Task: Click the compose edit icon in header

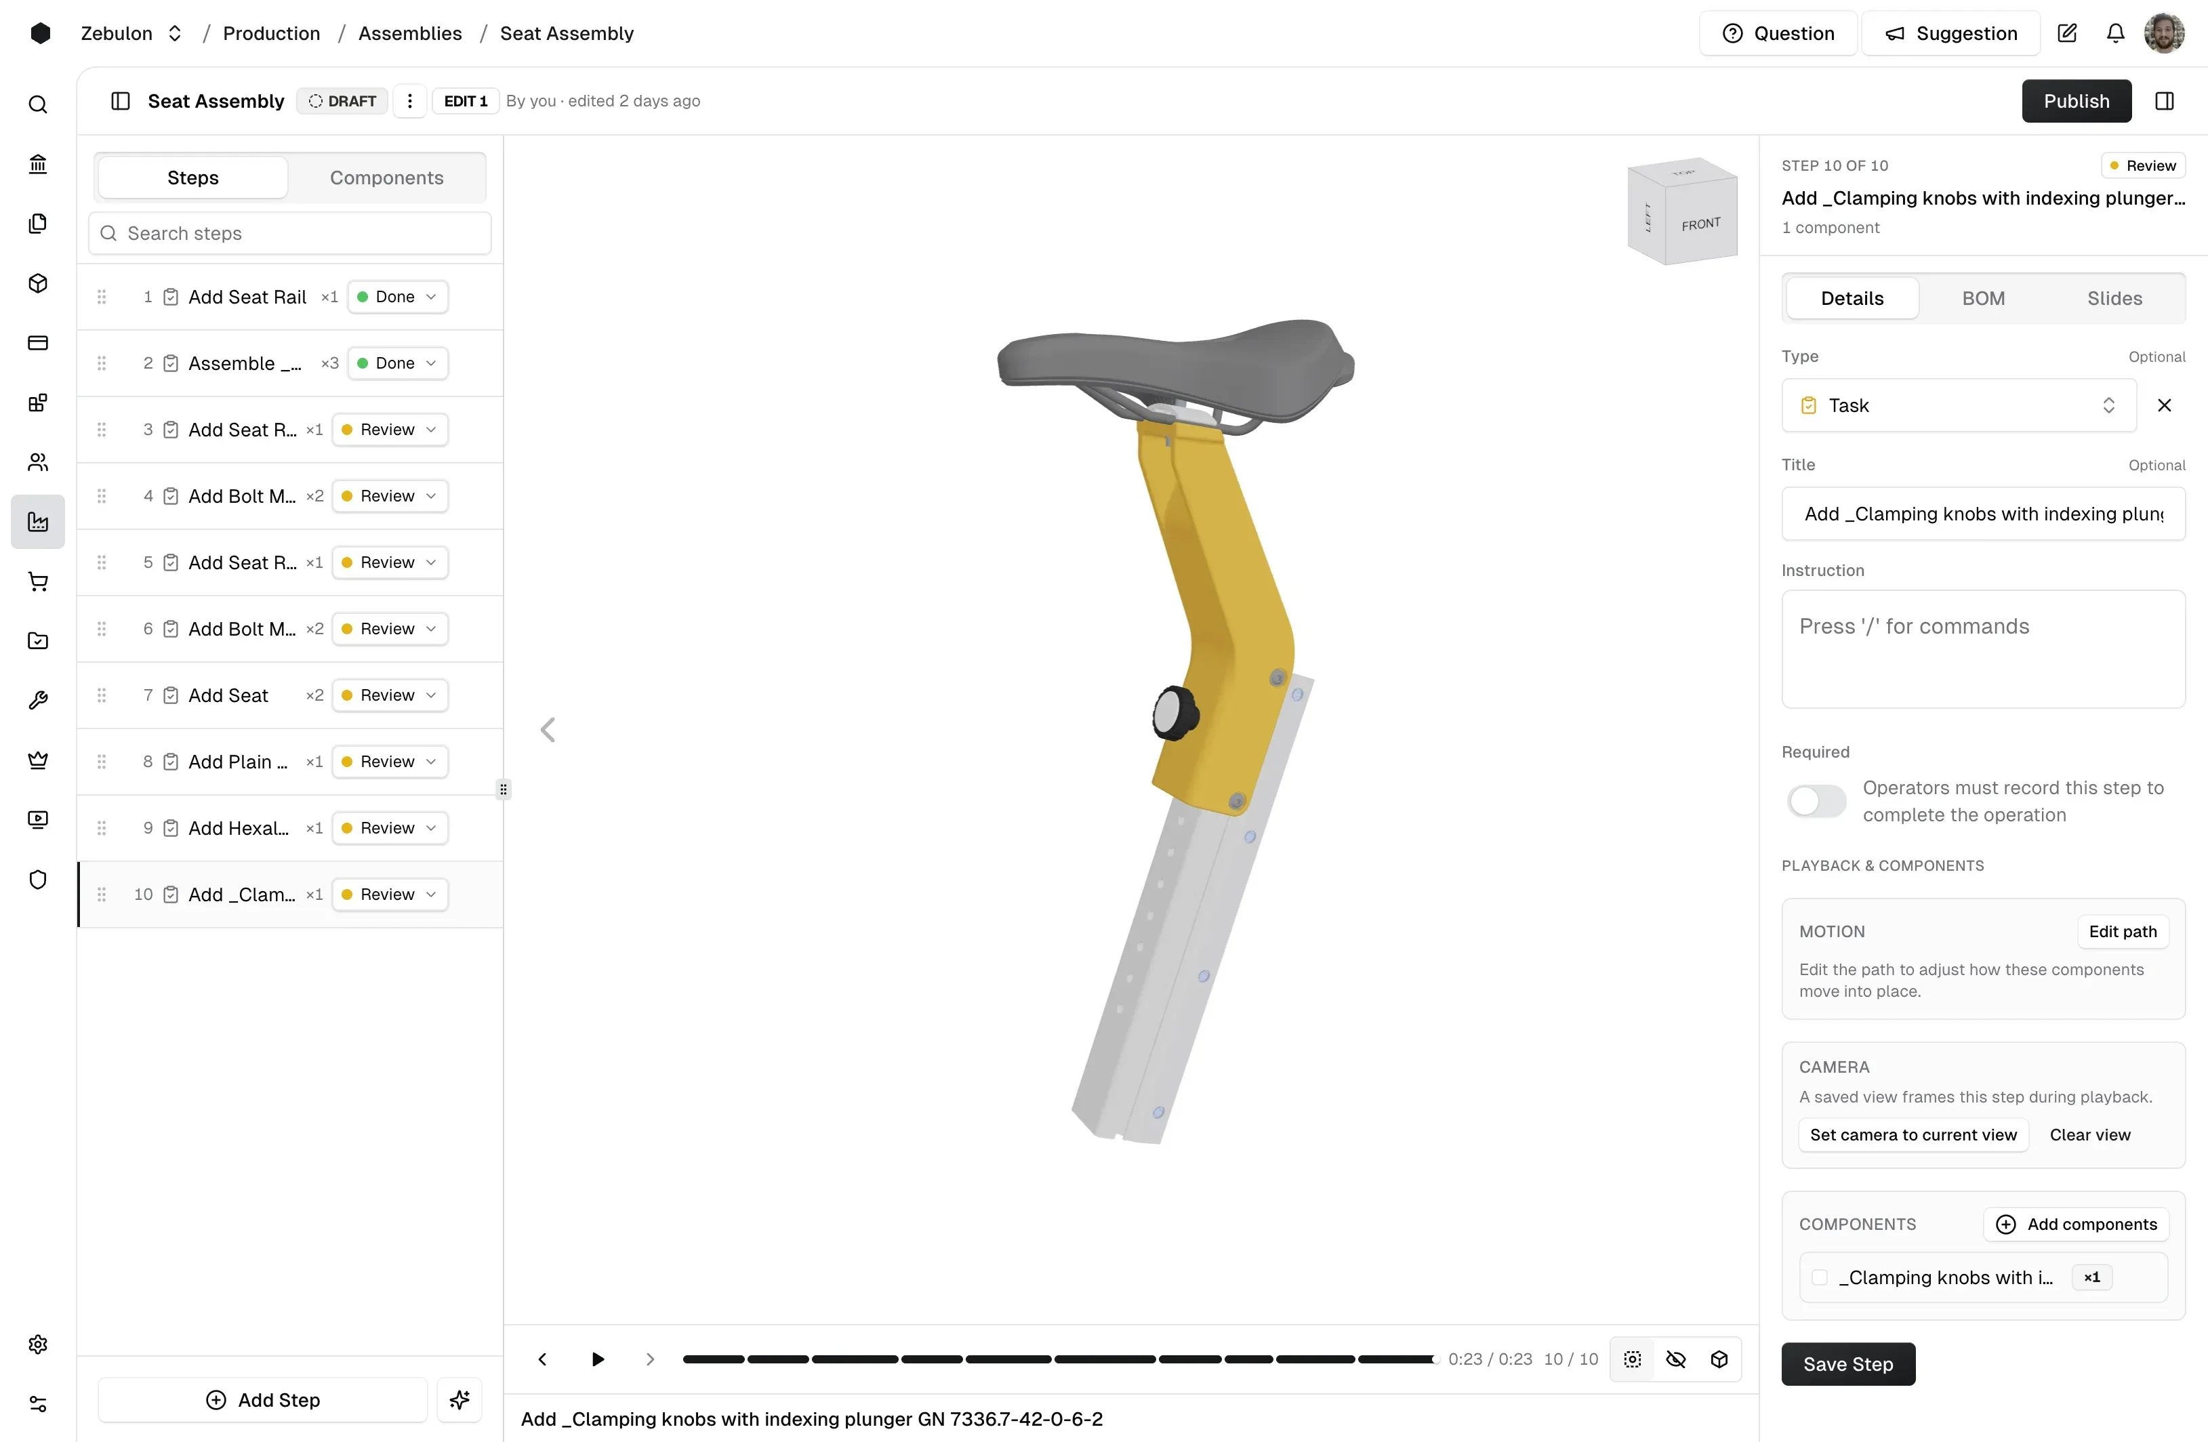Action: pyautogui.click(x=2067, y=33)
